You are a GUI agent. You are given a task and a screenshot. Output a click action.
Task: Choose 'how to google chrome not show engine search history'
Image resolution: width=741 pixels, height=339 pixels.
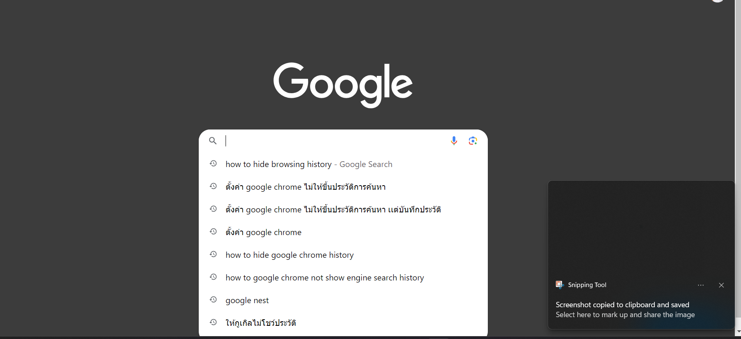tap(343, 278)
